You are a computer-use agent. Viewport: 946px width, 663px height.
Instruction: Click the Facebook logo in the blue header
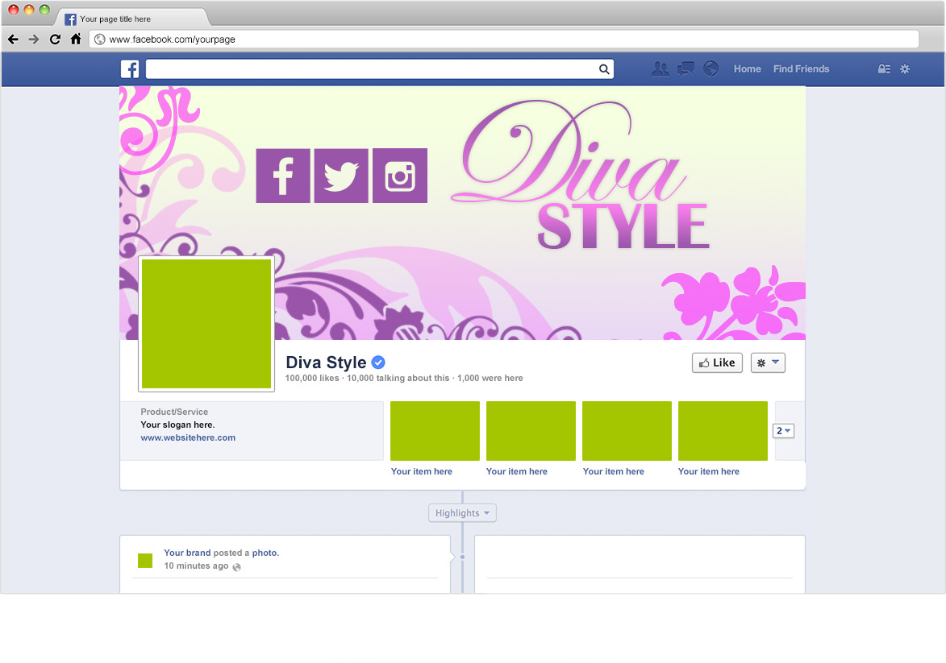pyautogui.click(x=130, y=69)
